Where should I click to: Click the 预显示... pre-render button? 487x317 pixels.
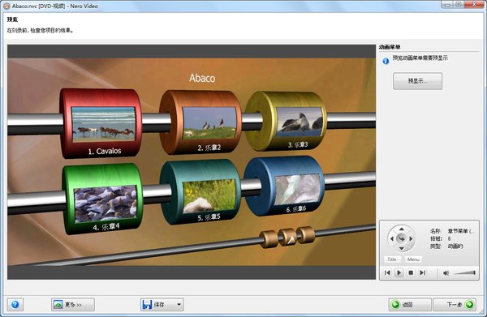pos(417,81)
